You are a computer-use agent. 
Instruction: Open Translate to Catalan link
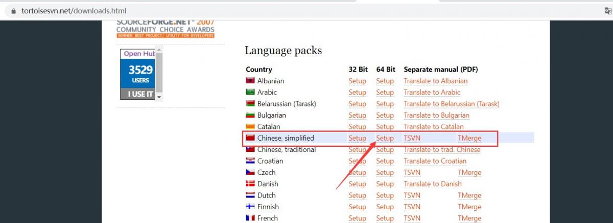[434, 126]
